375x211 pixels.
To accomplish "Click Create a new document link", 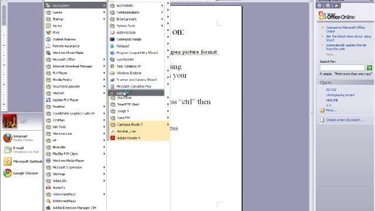I will (x=344, y=120).
